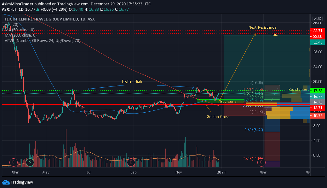Viewport: 327px width, 188px height.
Task: Click the 33.71 red price label
Action: [318, 31]
